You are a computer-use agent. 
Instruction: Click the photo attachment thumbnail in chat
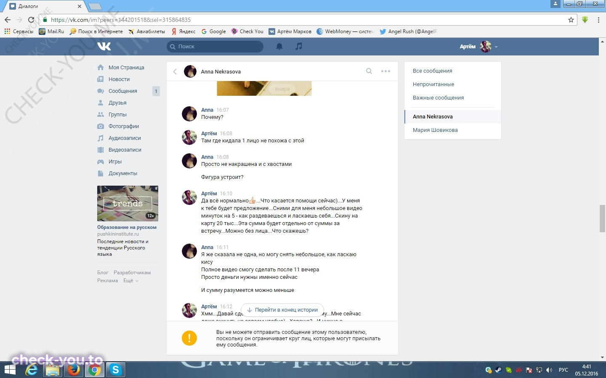click(x=264, y=89)
